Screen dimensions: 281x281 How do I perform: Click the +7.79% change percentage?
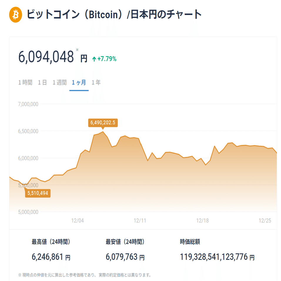pos(107,59)
